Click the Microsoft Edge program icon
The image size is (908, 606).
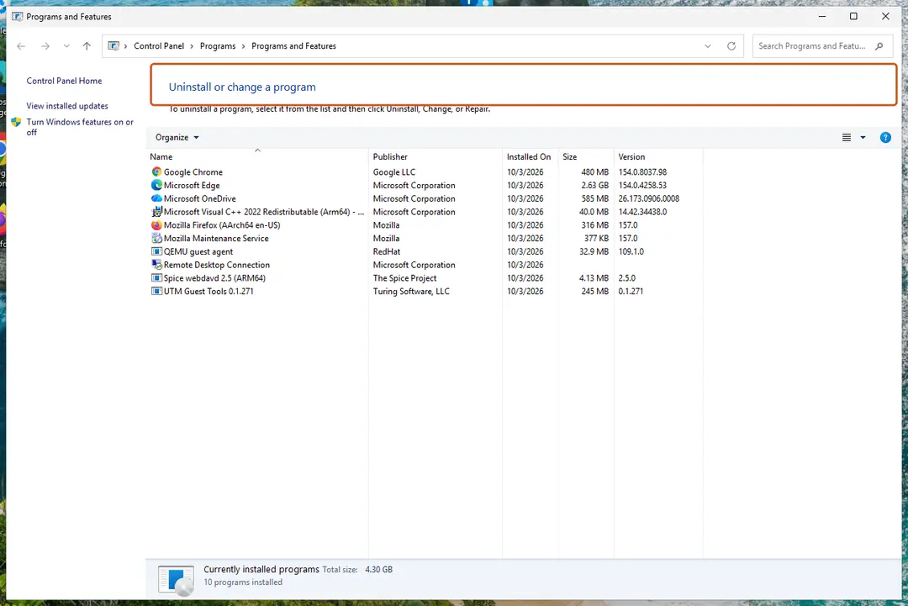156,185
